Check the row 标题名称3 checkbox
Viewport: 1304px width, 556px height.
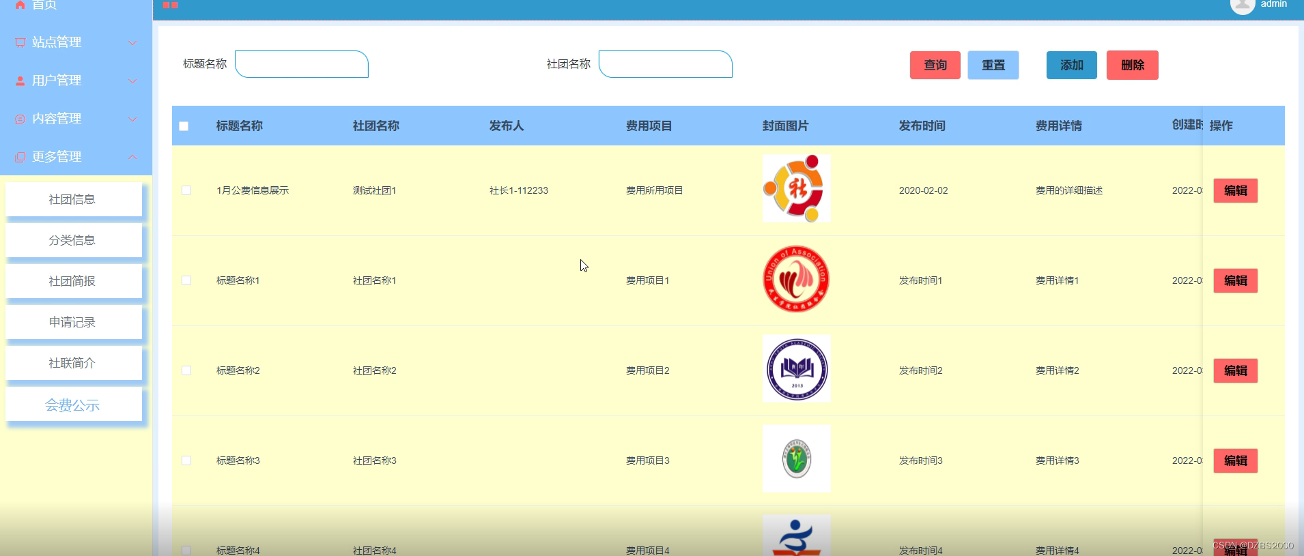(x=186, y=460)
